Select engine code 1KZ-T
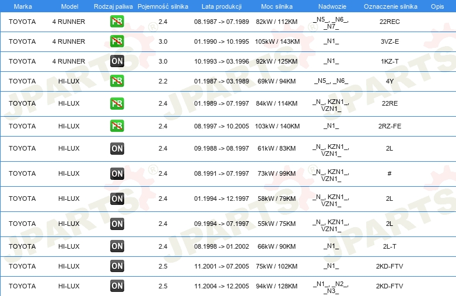Viewport: 456px width, 296px height. tap(390, 61)
